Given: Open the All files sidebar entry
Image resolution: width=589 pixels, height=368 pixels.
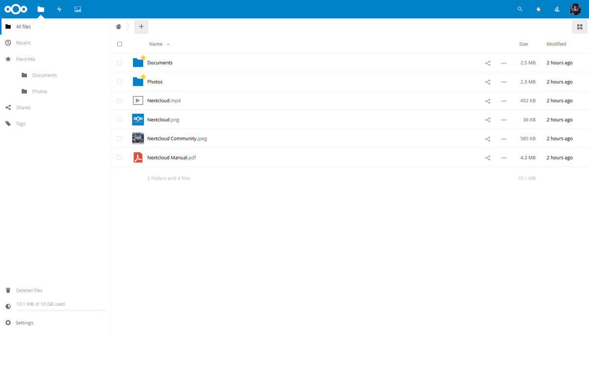Looking at the screenshot, I should coord(55,26).
